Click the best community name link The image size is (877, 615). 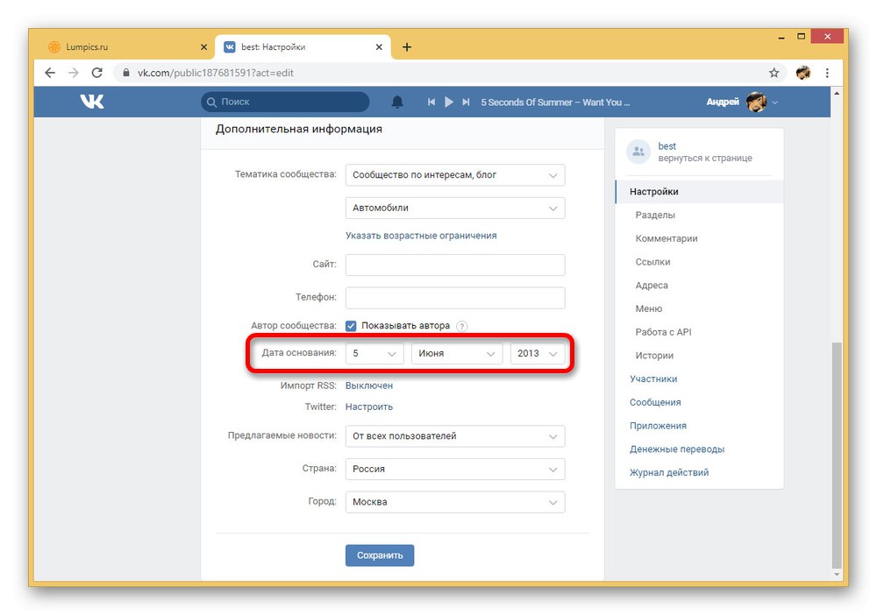667,146
